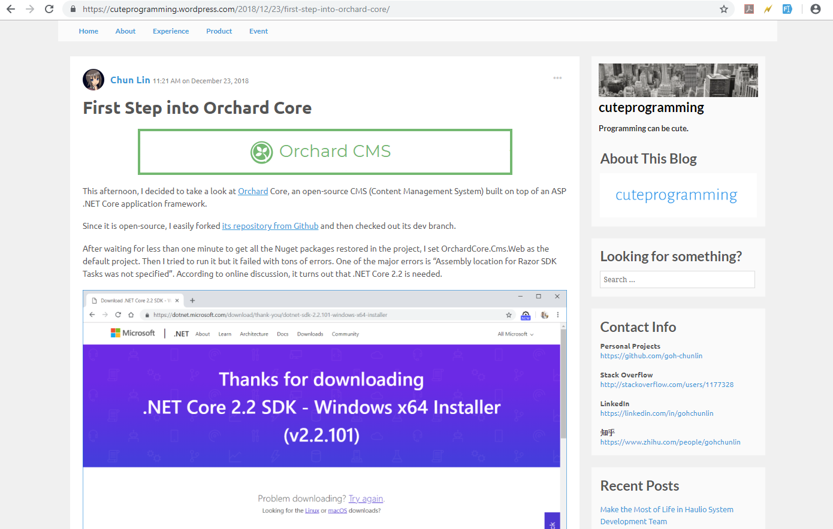
Task: Follow the 'its repository from Github' link
Action: pos(270,226)
